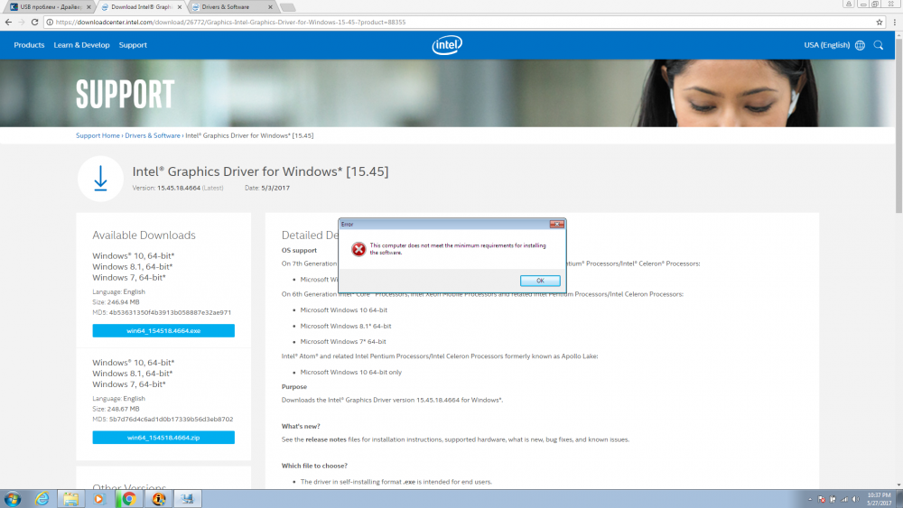Viewport: 903px width, 508px height.
Task: Switch to the USB проблем browser tab
Action: tap(51, 7)
